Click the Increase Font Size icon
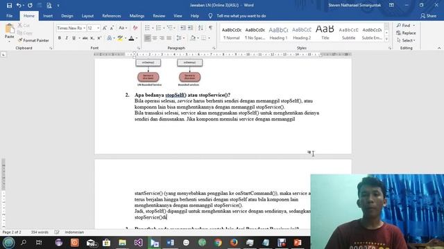 105,28
